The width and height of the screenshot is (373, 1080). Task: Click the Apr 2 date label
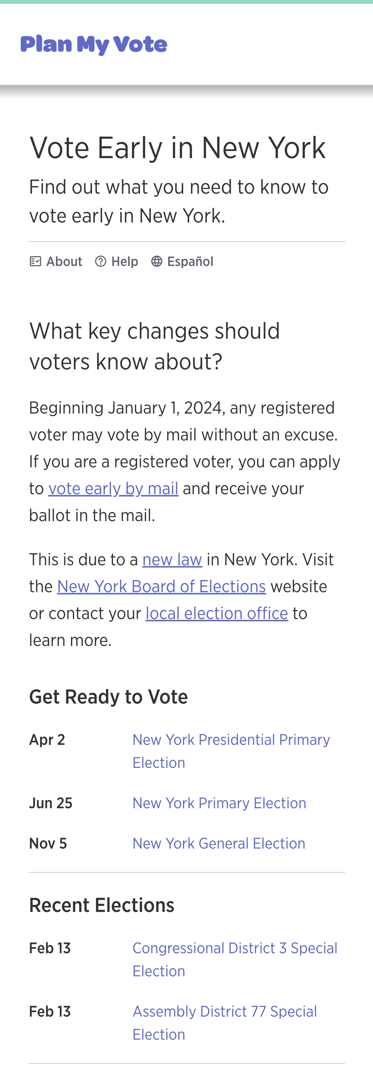tap(47, 739)
